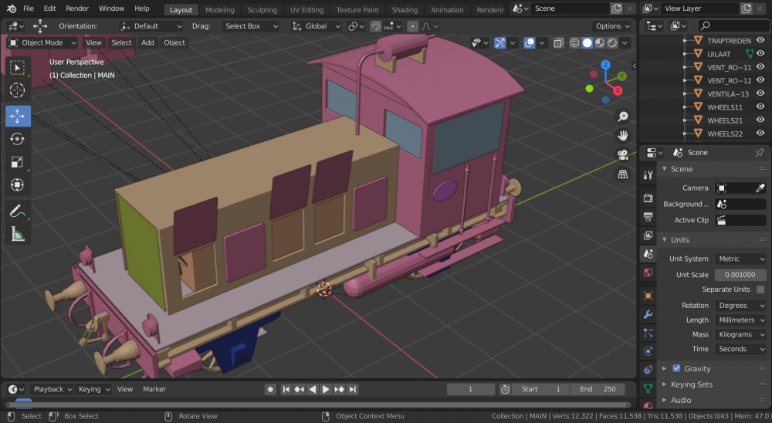Enable the Gravity checkbox
Screen dimensions: 772x423
click(x=676, y=369)
